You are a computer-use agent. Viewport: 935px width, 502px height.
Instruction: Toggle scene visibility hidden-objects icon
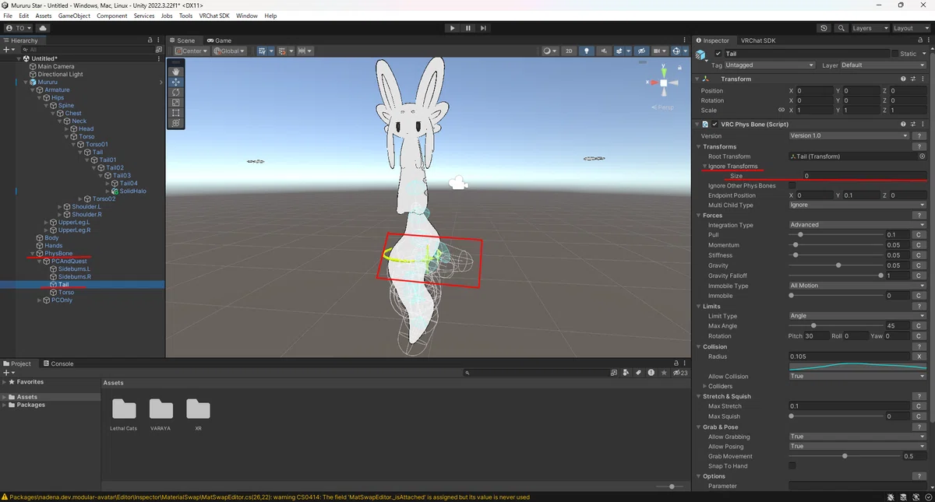(x=642, y=51)
